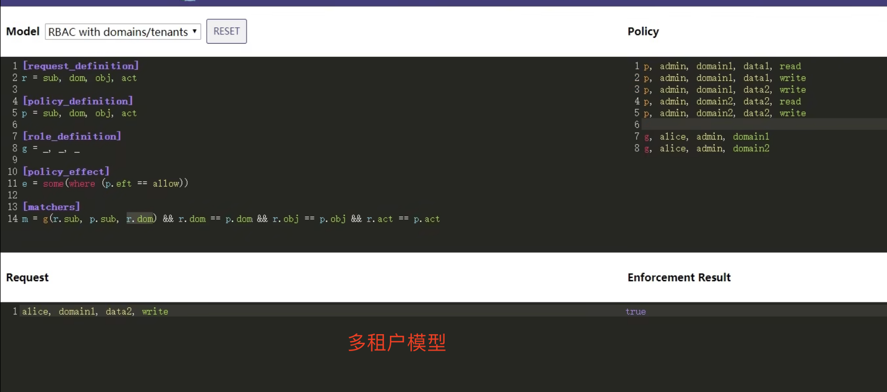Click the [request_definition] line in model editor
The width and height of the screenshot is (887, 392).
click(80, 66)
